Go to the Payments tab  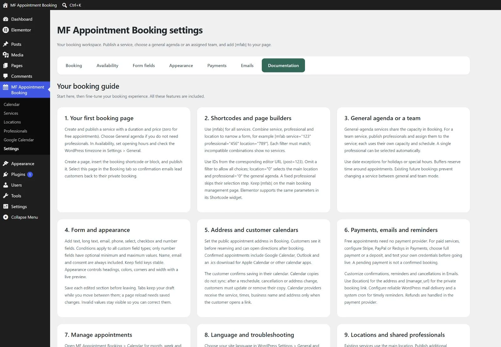coord(217,66)
